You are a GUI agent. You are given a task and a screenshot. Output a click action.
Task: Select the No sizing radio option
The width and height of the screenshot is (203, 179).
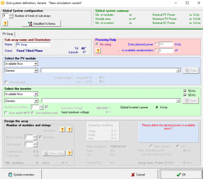[x=97, y=44]
